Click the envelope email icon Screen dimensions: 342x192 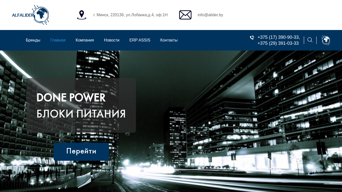(185, 15)
